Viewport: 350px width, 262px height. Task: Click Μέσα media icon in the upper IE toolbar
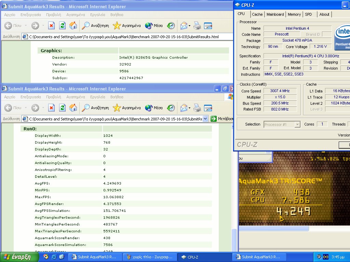pos(153,26)
